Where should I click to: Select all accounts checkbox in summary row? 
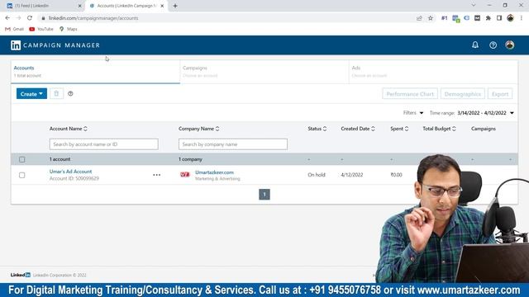22,159
